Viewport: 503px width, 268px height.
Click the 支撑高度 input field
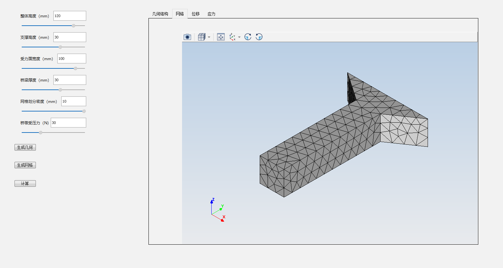70,37
